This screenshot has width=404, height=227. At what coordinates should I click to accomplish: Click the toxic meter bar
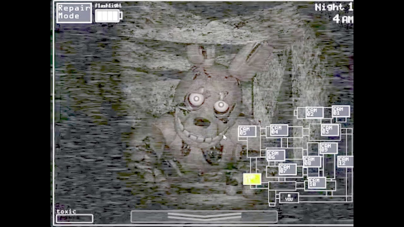point(74,218)
